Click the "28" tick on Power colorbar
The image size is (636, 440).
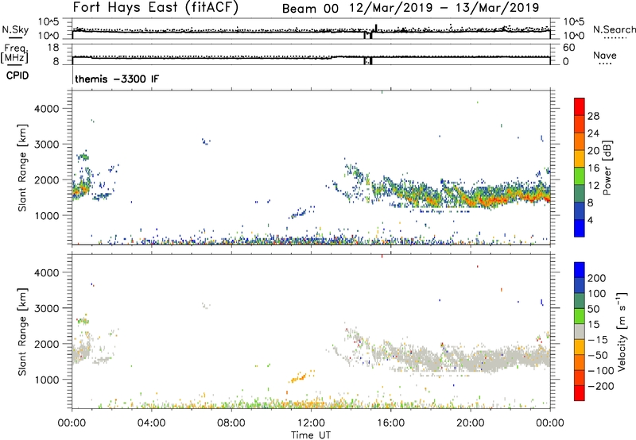(593, 116)
